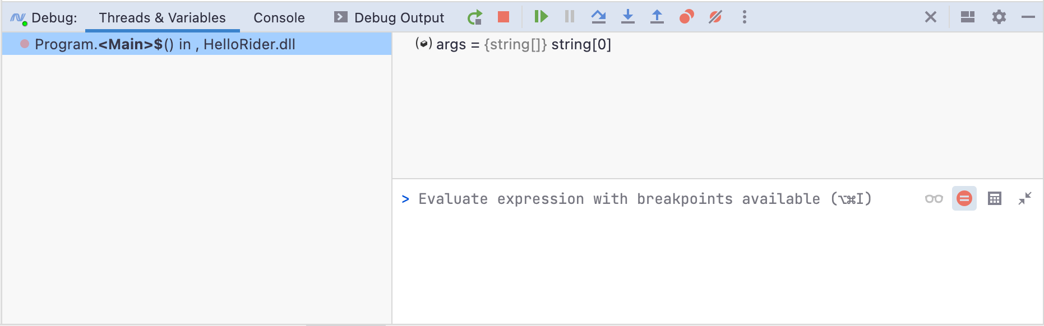This screenshot has height=326, width=1044.
Task: Toggle breakpoints availability during evaluation
Action: click(964, 199)
